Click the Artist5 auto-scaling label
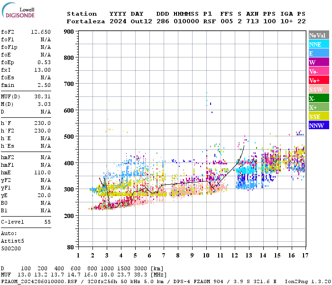Screen dimensions: 332x285 point(12,241)
